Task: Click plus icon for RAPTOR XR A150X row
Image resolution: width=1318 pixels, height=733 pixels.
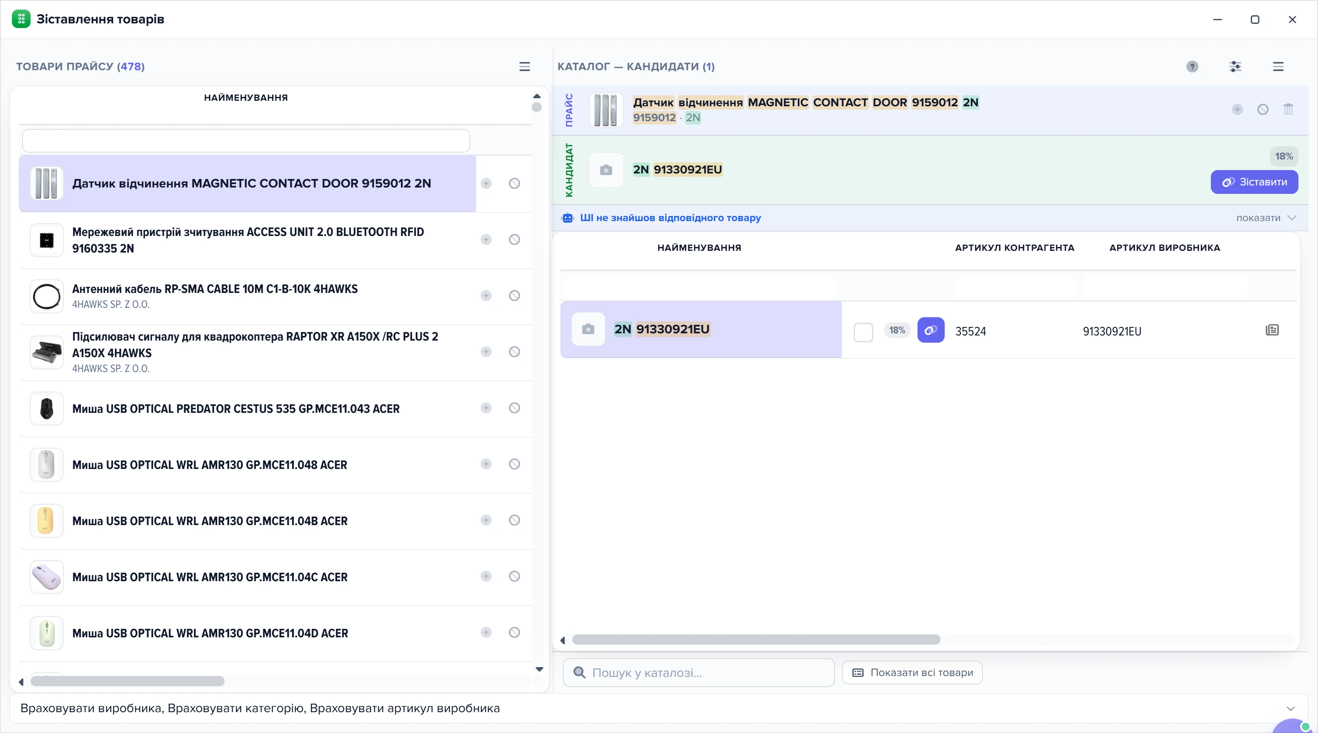Action: click(486, 352)
